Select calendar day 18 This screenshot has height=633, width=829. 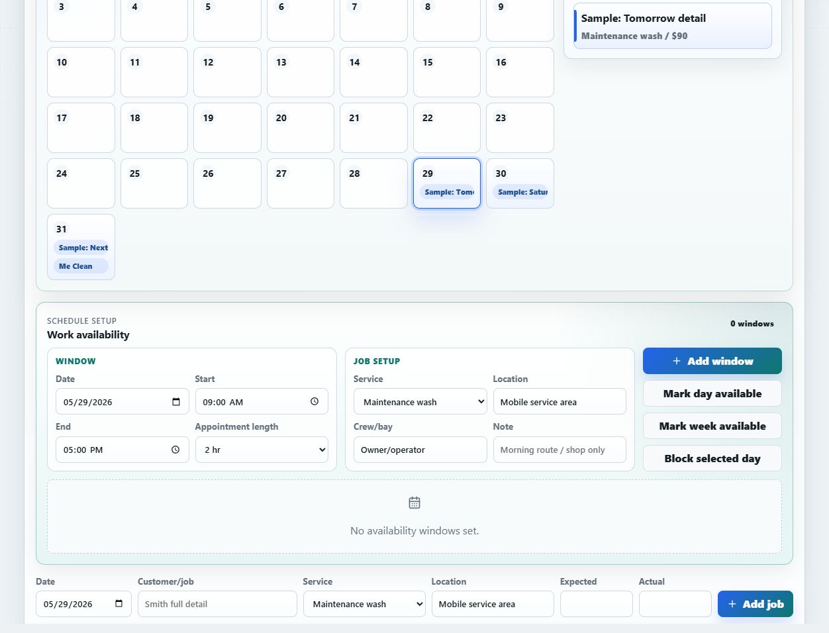pos(154,128)
